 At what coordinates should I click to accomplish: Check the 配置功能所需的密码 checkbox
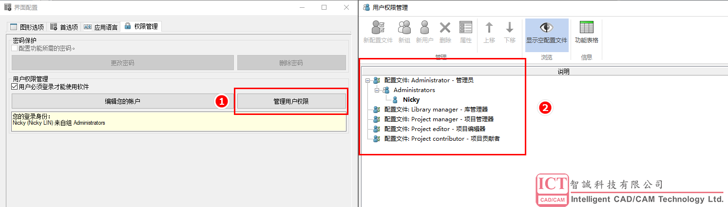(x=15, y=48)
